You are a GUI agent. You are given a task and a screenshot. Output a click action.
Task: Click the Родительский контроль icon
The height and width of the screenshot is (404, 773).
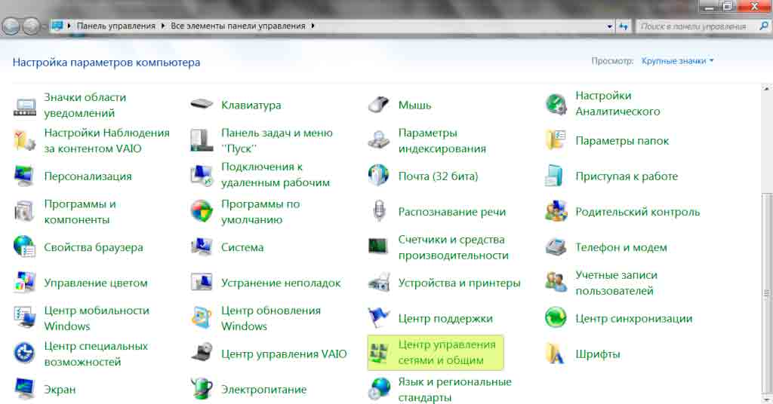(x=556, y=212)
